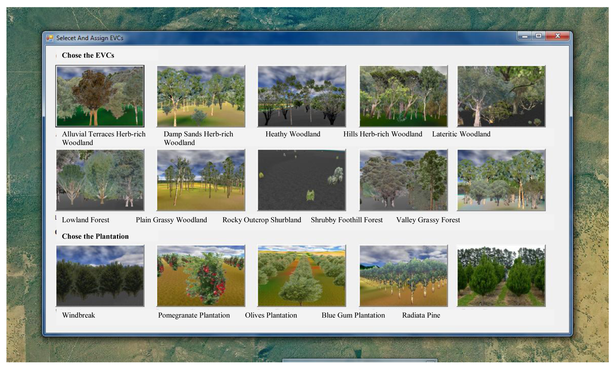Pick the Valley Grassy Forest thumbnail
Viewport: 614px width, 370px height.
[x=501, y=180]
